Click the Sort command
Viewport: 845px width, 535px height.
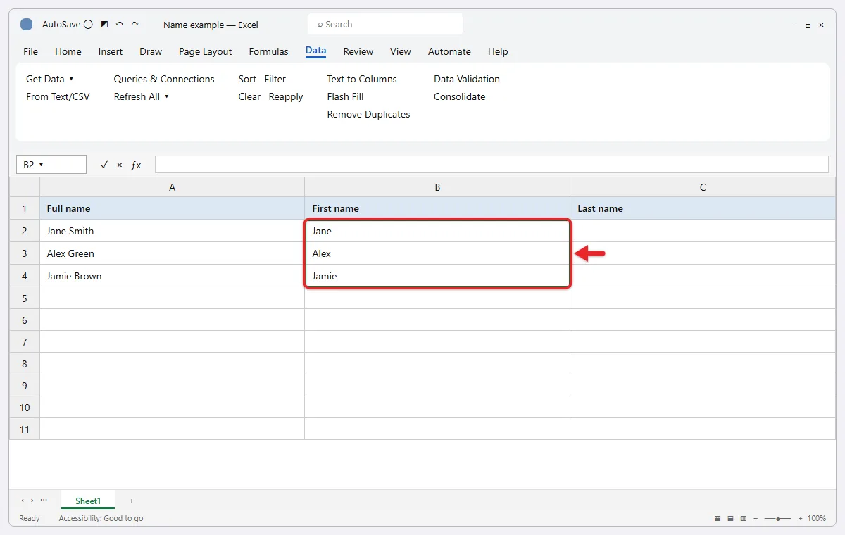click(247, 79)
